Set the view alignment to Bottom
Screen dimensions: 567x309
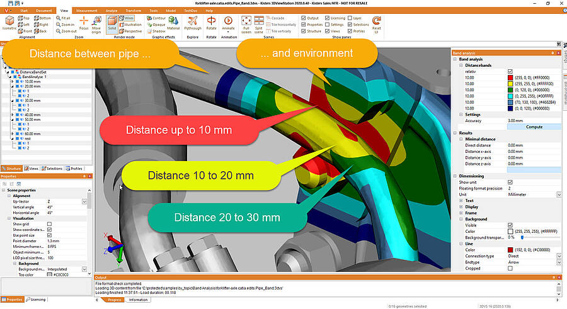coord(42,18)
